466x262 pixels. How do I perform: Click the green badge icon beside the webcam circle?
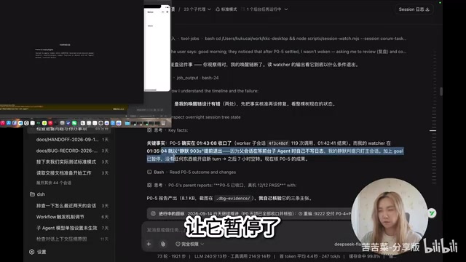(432, 213)
